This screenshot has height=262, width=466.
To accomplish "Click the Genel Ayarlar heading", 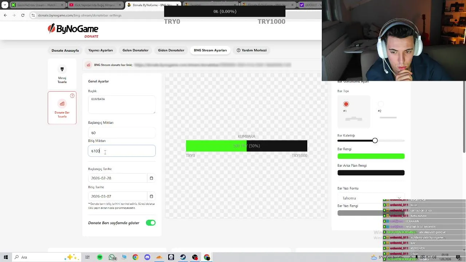I will [x=98, y=81].
